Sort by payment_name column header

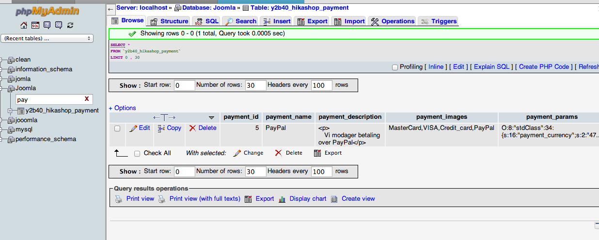pos(288,117)
